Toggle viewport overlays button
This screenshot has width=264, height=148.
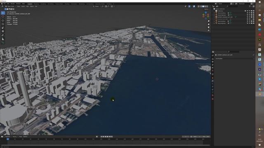pos(194,7)
